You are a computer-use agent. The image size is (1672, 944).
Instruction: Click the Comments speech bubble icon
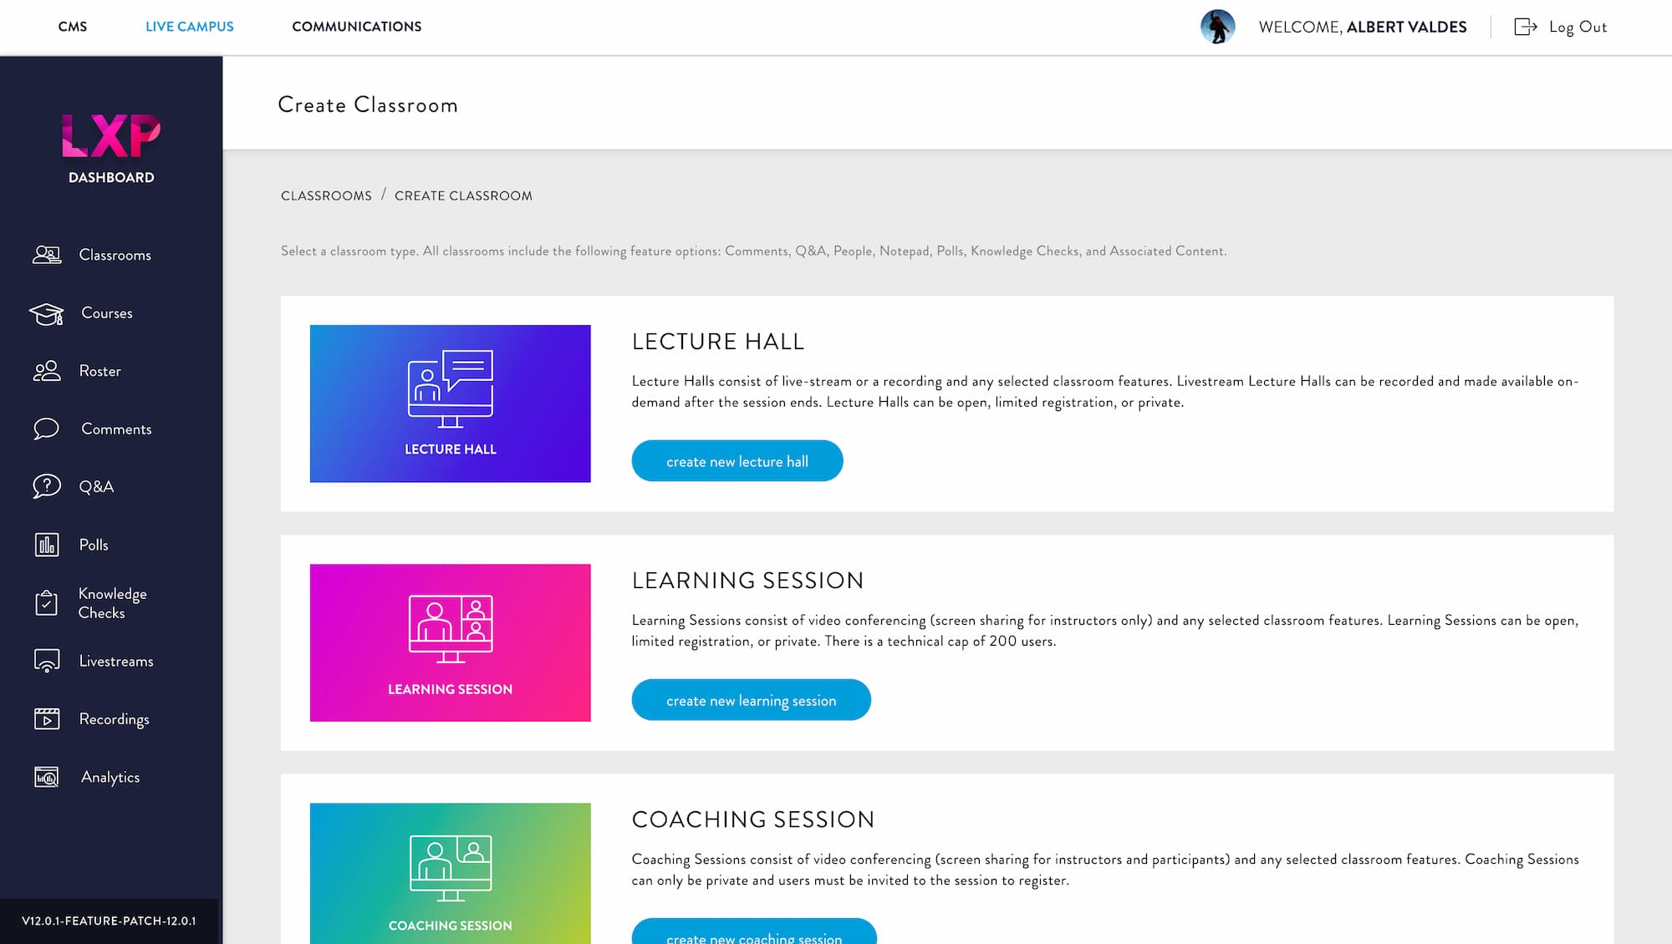tap(47, 429)
